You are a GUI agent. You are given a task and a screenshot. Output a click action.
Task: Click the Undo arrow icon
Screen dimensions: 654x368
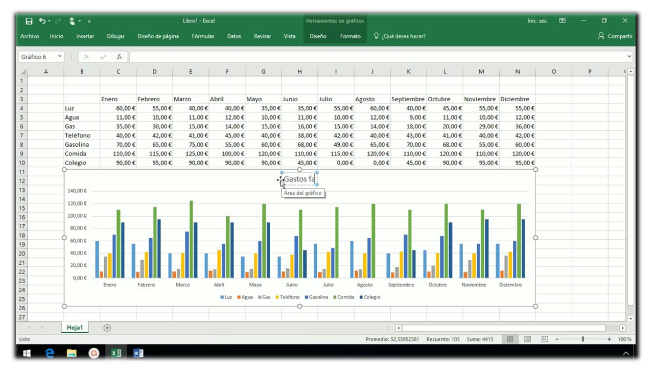(x=42, y=21)
